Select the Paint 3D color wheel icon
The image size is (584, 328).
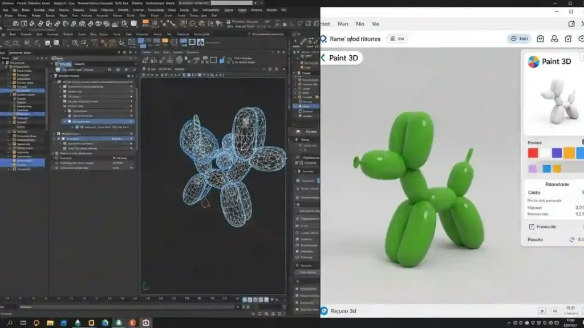coord(534,61)
